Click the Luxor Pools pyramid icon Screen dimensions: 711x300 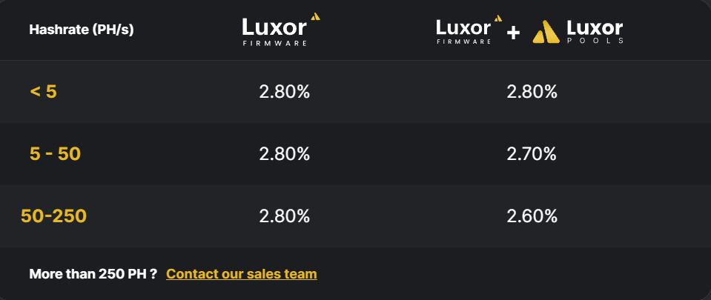(546, 32)
